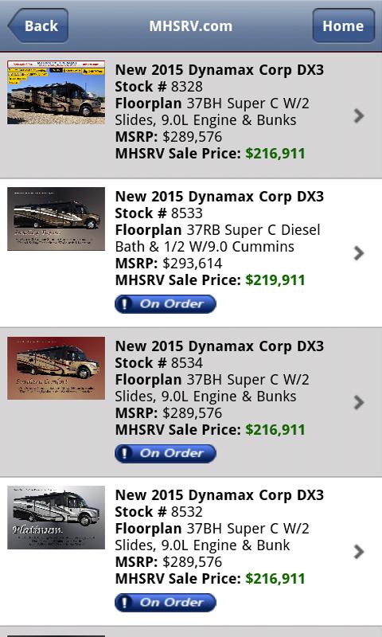Go to the Home screen
The width and height of the screenshot is (382, 637).
coord(343,25)
